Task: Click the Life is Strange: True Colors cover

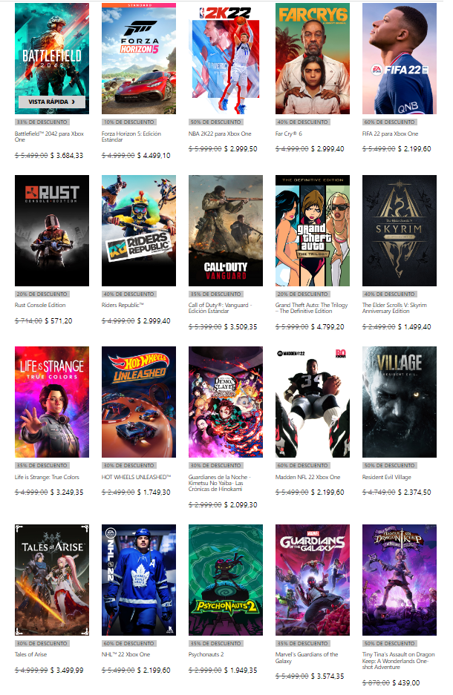Action: coord(52,402)
